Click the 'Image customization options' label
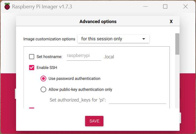Screen dimensions: 196x134 click(x=49, y=39)
